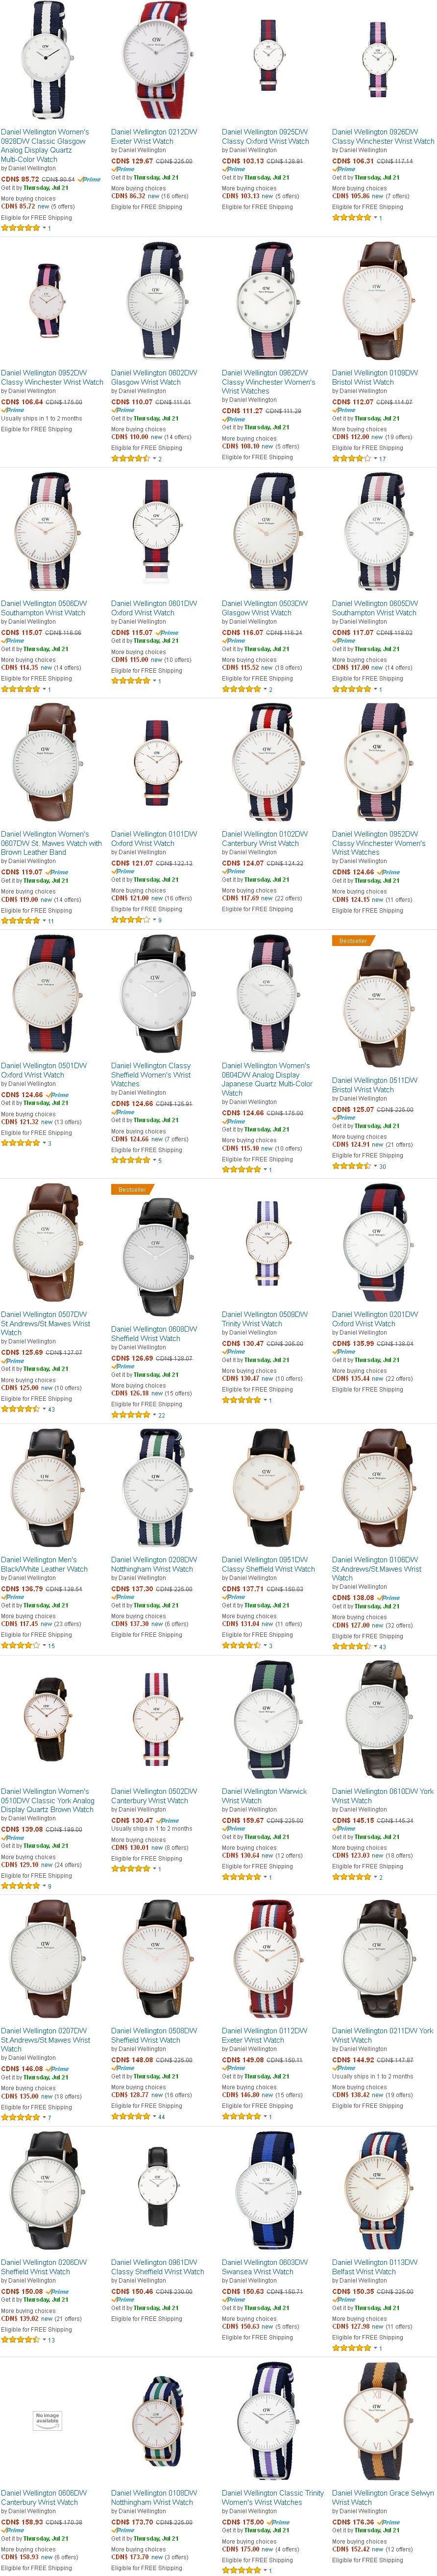Click star rating of 0109DW Bristol watch
Screen dimensions: 437x2576
(350, 459)
